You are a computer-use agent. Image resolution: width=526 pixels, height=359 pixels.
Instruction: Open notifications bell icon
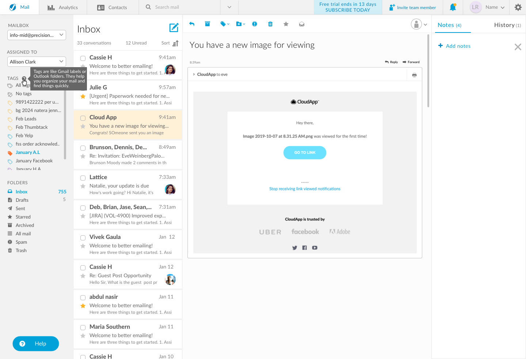coord(453,7)
